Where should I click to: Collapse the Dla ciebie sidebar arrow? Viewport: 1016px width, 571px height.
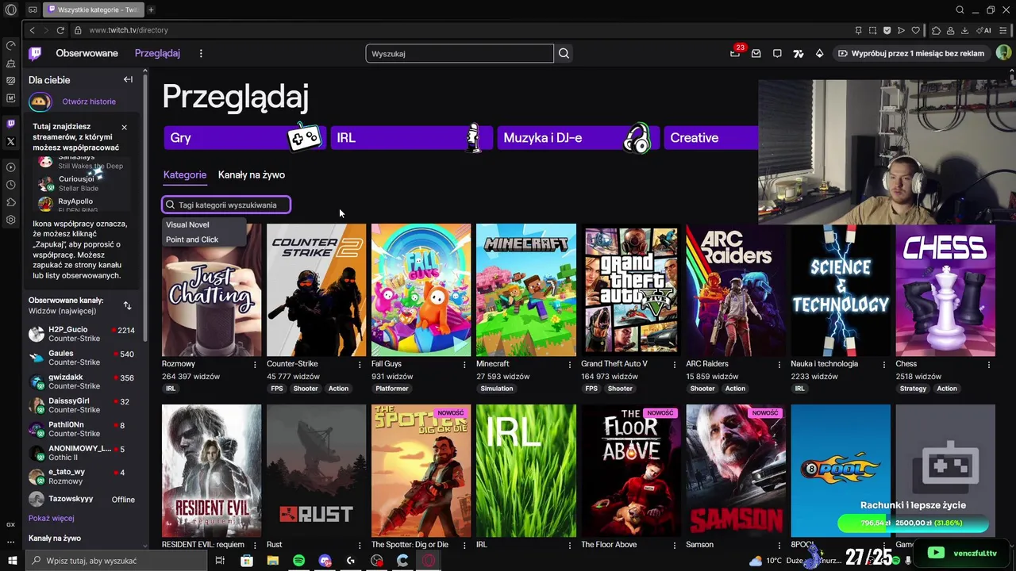(128, 79)
